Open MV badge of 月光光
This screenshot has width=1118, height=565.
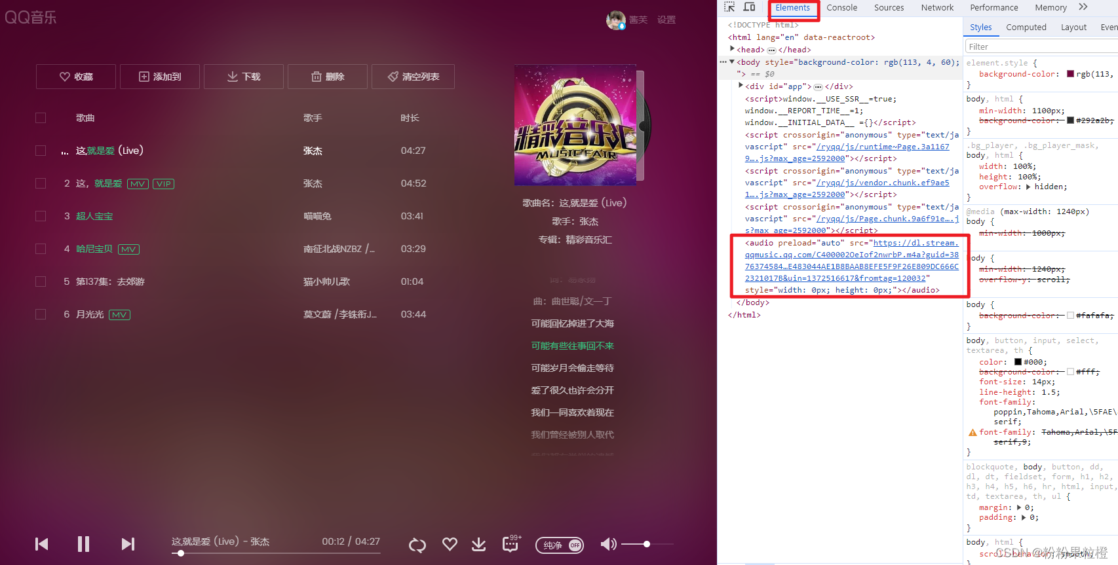(x=119, y=315)
